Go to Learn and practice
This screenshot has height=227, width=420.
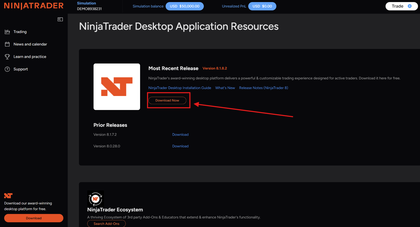click(30, 57)
